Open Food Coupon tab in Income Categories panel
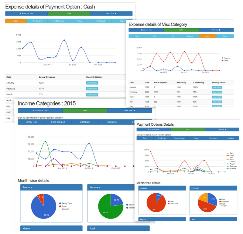Image resolution: width=243 pixels, height=234 pixels. [58, 122]
